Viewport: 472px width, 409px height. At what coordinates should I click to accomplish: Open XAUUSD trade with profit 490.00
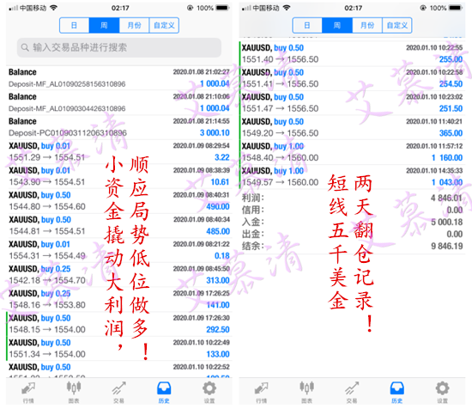(x=119, y=201)
